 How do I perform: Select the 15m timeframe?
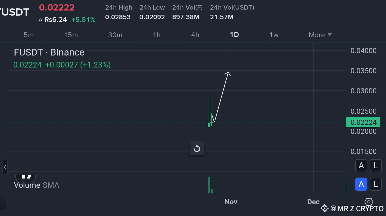[71, 35]
